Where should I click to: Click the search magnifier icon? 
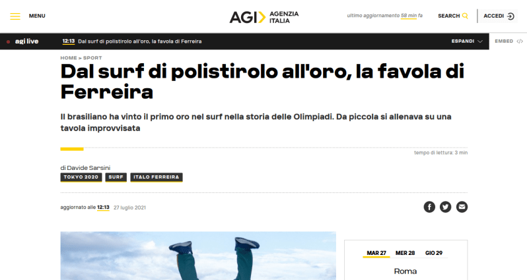[x=465, y=16]
